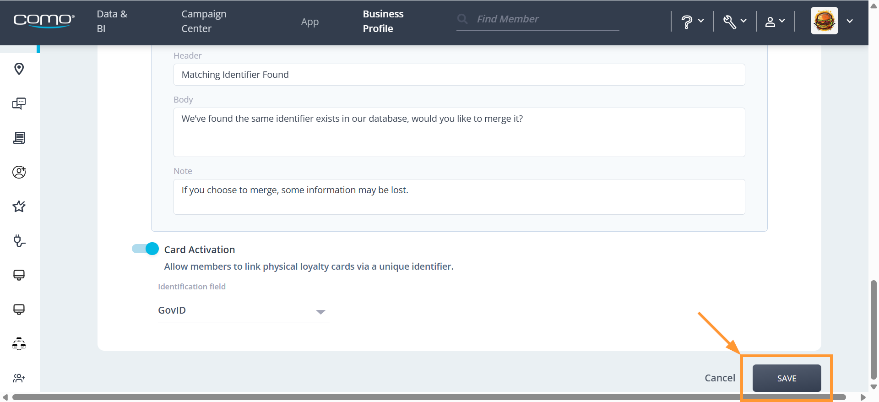This screenshot has width=879, height=402.
Task: Click the horizontal scrollbar thumb
Action: 429,397
